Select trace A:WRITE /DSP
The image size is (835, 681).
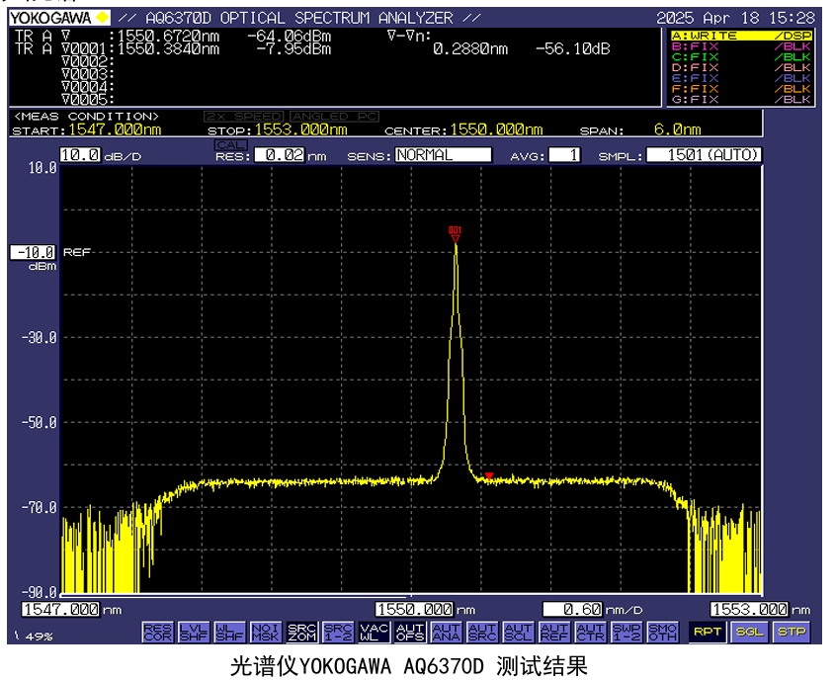741,36
